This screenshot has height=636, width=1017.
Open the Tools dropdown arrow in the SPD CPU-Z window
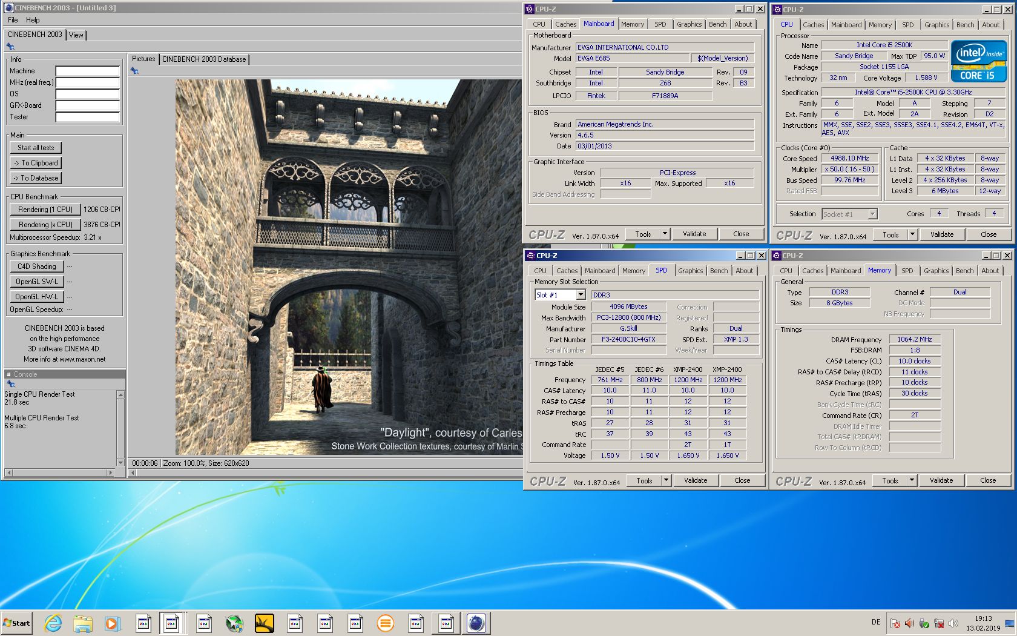[x=666, y=480]
